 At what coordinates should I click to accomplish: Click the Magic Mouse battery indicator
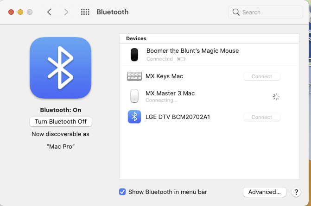tap(181, 59)
